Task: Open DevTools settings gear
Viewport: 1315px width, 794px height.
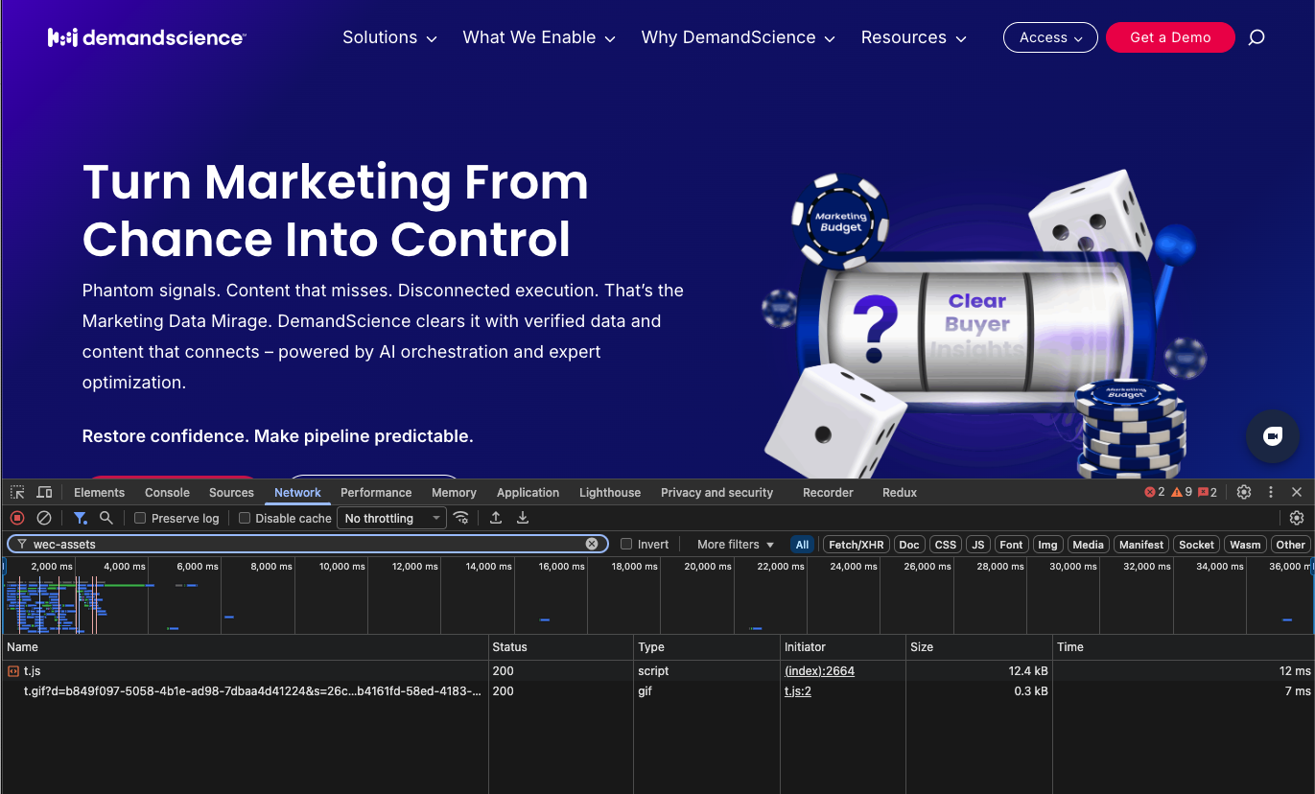Action: (1244, 492)
